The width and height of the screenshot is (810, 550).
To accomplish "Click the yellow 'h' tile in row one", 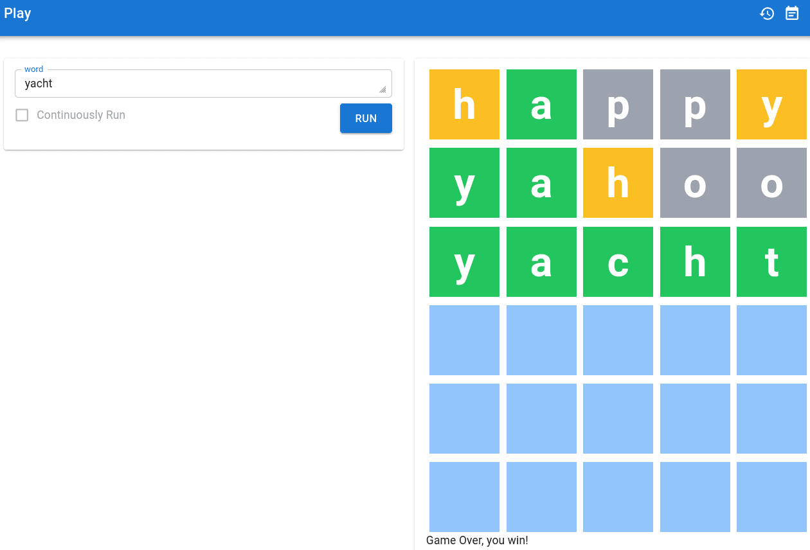I will click(464, 104).
